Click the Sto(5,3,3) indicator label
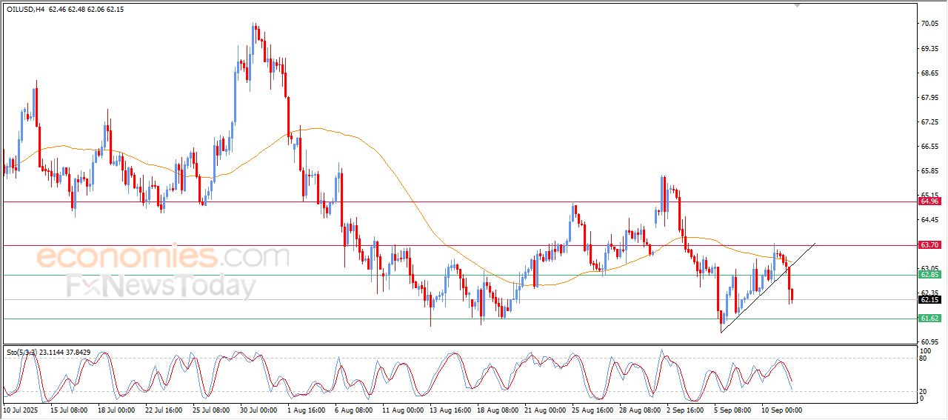 pos(24,352)
